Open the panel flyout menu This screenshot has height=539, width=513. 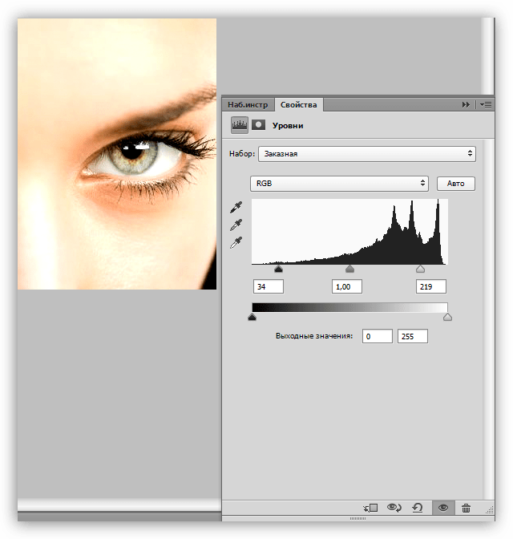[x=486, y=104]
